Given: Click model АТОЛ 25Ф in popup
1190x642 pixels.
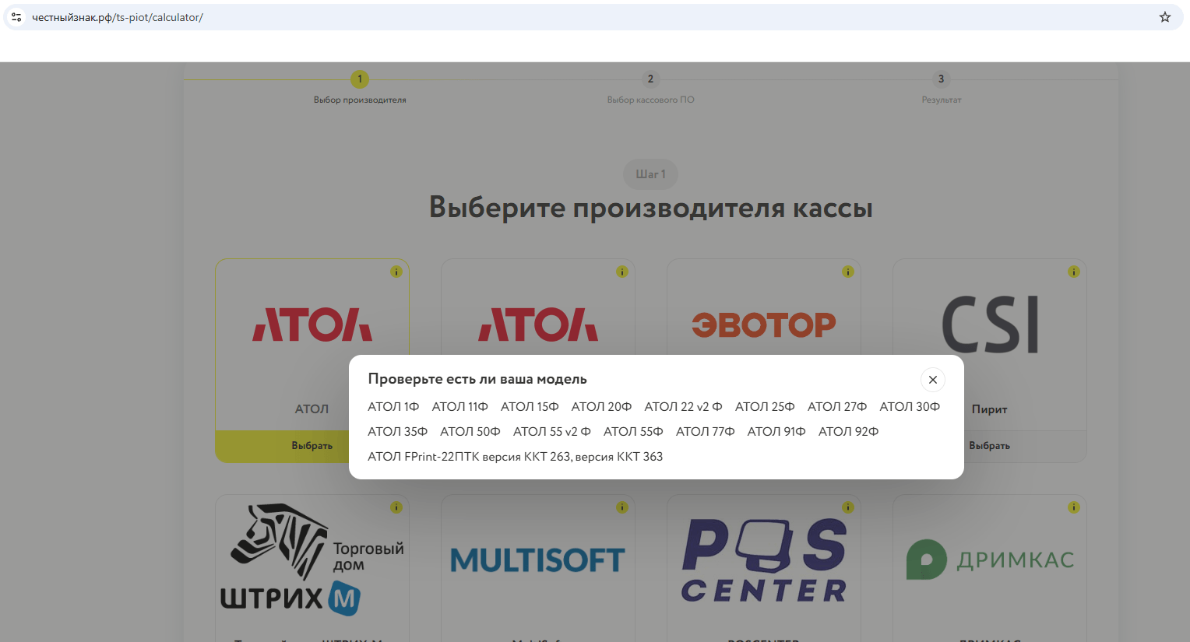Looking at the screenshot, I should [765, 407].
